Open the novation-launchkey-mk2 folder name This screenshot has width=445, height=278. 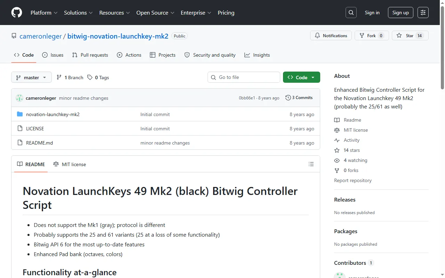53,114
